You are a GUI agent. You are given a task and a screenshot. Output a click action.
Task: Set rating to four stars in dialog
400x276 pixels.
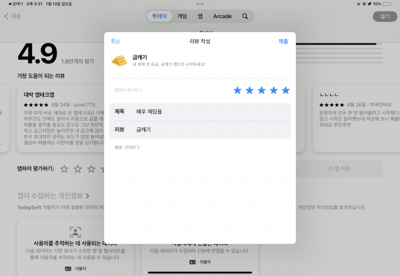pyautogui.click(x=274, y=90)
